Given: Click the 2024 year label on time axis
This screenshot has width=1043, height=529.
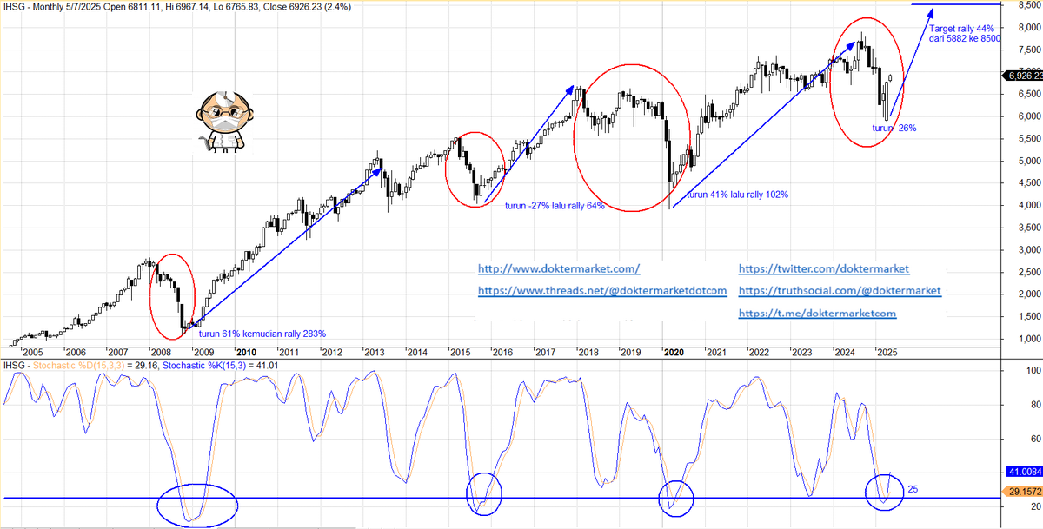Looking at the screenshot, I should (x=844, y=353).
